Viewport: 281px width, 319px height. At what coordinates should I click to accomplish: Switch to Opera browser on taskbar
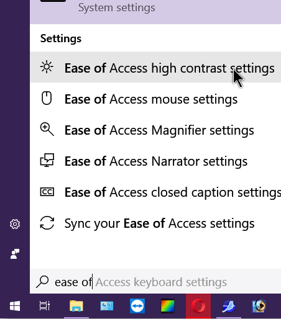[x=198, y=306]
